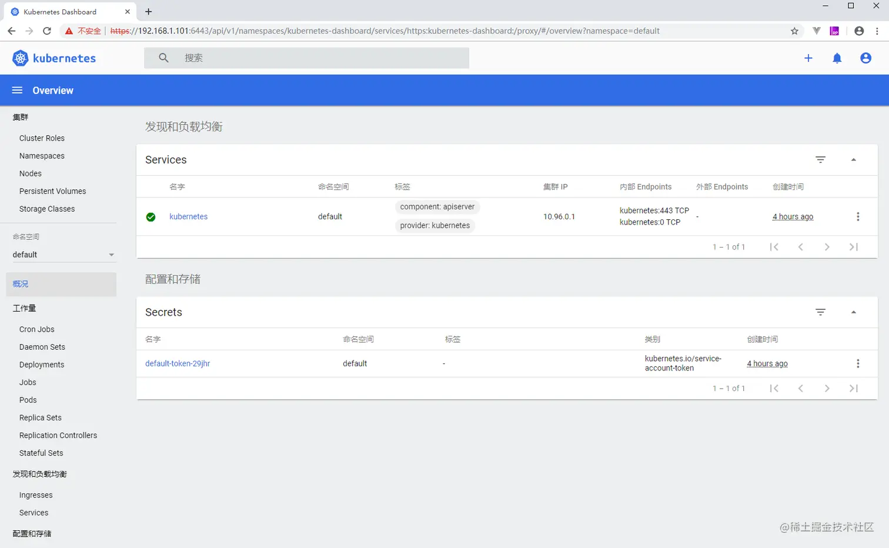
Task: Collapse the Secrets card
Action: pyautogui.click(x=854, y=312)
